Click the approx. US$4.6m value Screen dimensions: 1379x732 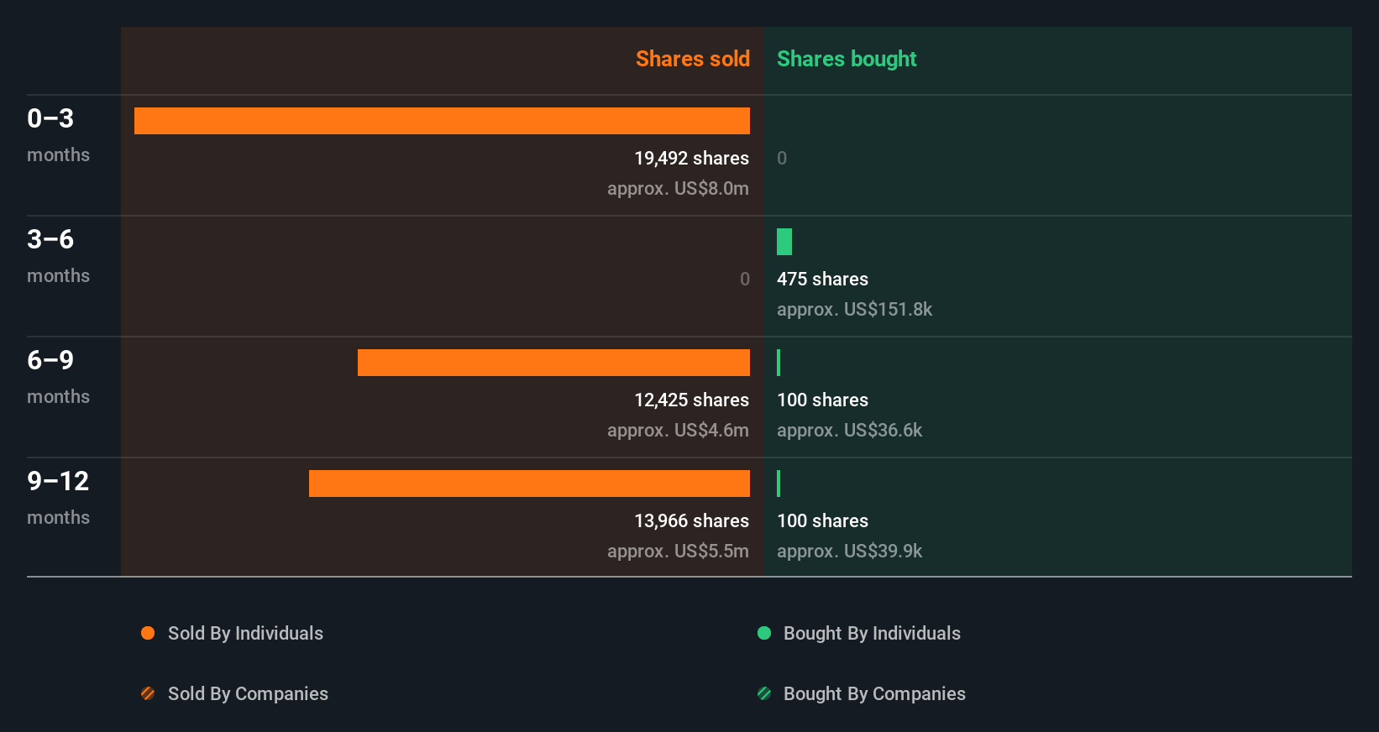click(678, 430)
